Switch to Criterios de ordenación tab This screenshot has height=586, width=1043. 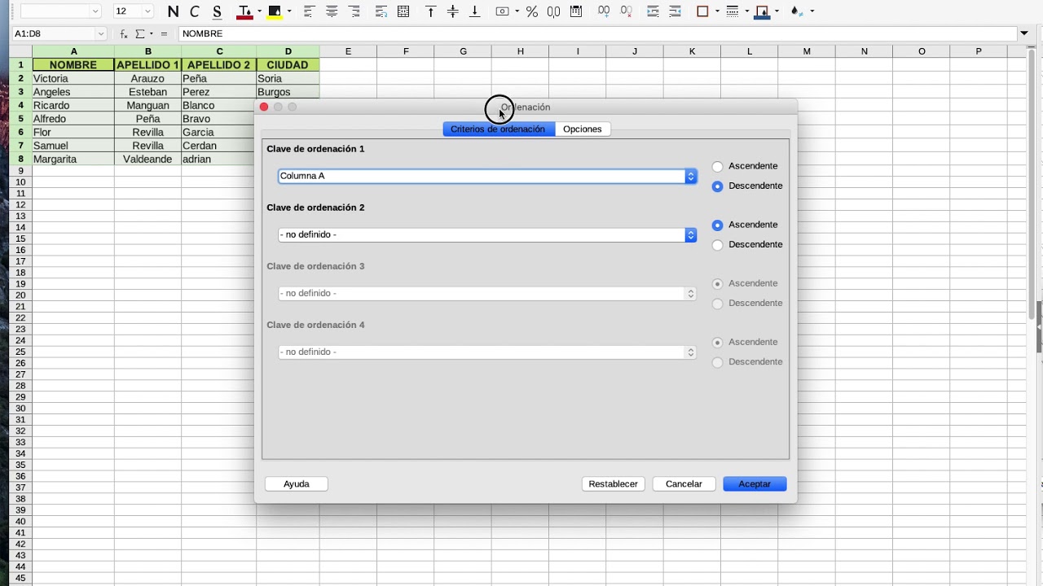[x=498, y=129]
